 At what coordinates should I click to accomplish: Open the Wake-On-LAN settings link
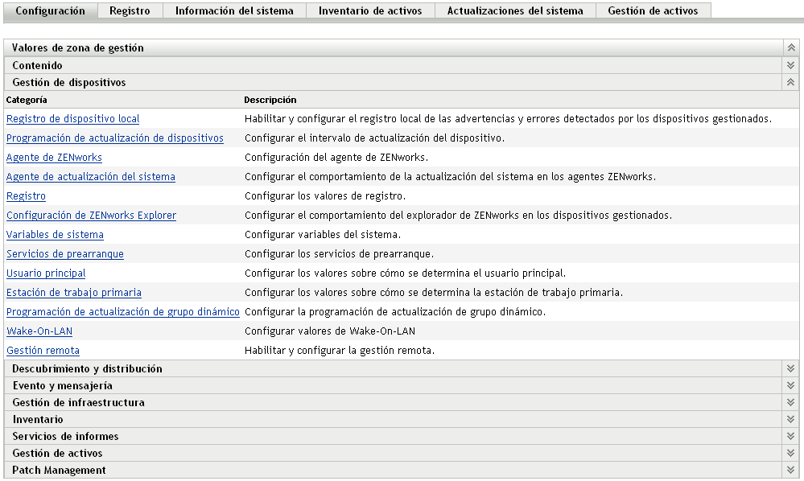coord(39,331)
